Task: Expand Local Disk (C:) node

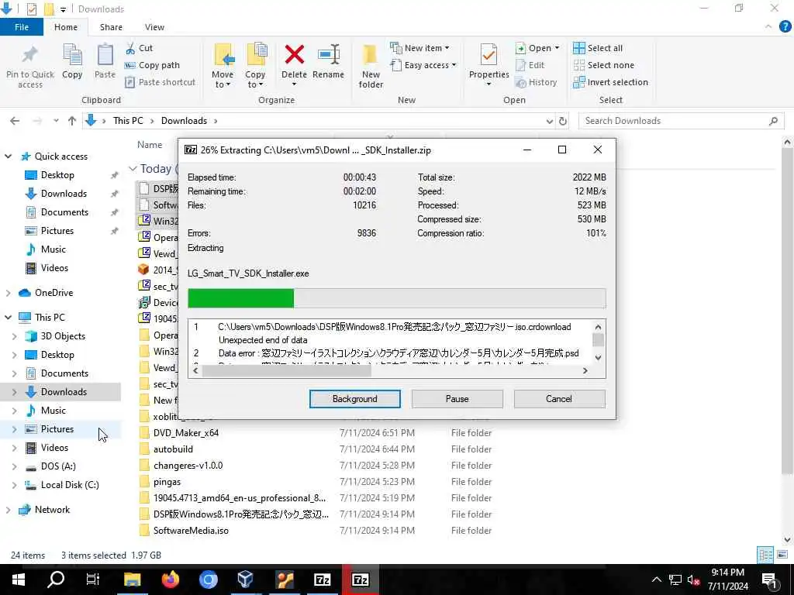Action: click(x=14, y=485)
